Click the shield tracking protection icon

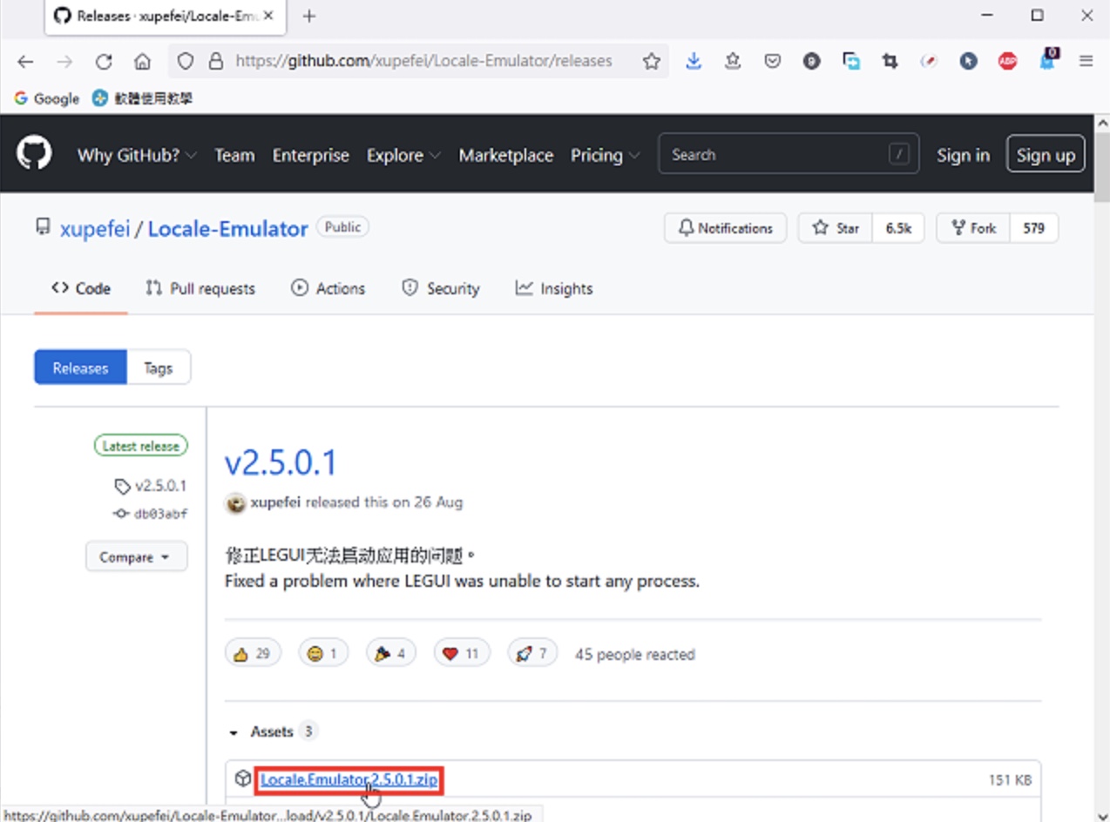[x=185, y=61]
